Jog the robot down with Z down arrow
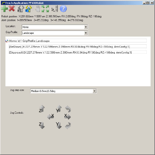Image resolution: width=155 pixels, height=155 pixels. (42, 125)
